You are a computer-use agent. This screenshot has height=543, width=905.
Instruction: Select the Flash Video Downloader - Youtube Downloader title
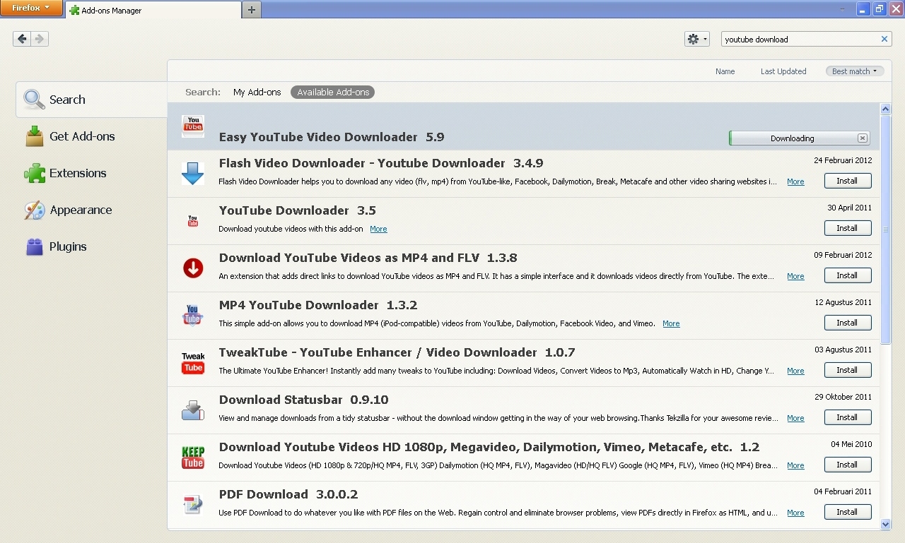(381, 163)
